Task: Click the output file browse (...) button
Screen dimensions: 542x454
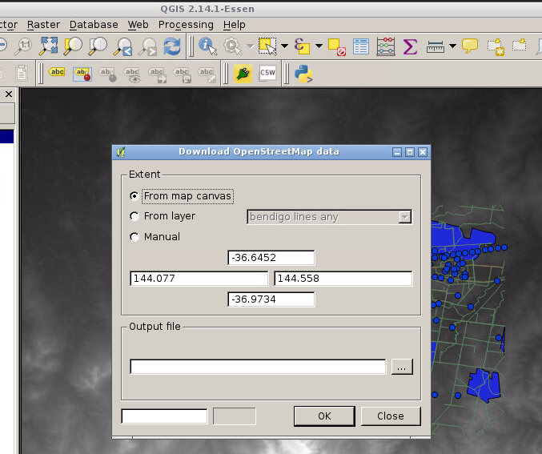Action: [402, 367]
